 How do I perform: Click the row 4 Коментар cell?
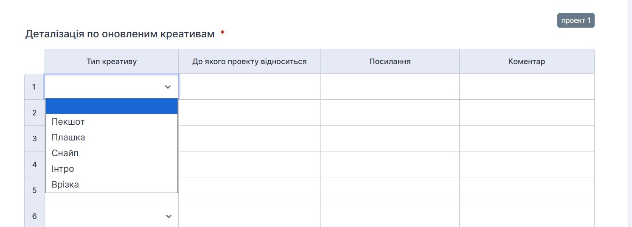pos(526,164)
